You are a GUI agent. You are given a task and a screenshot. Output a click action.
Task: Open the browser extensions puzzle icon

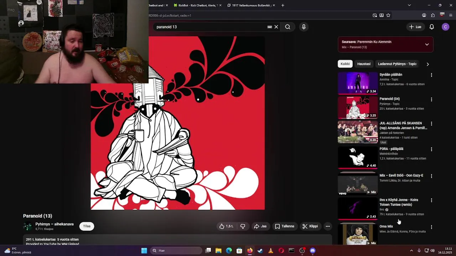pyautogui.click(x=433, y=15)
